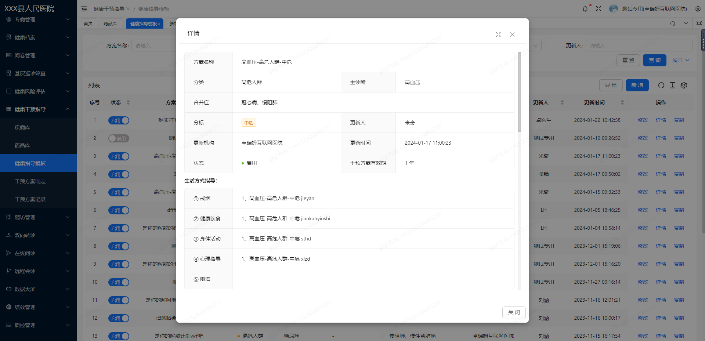
Task: Click the orange 中危 risk tag
Action: (249, 123)
